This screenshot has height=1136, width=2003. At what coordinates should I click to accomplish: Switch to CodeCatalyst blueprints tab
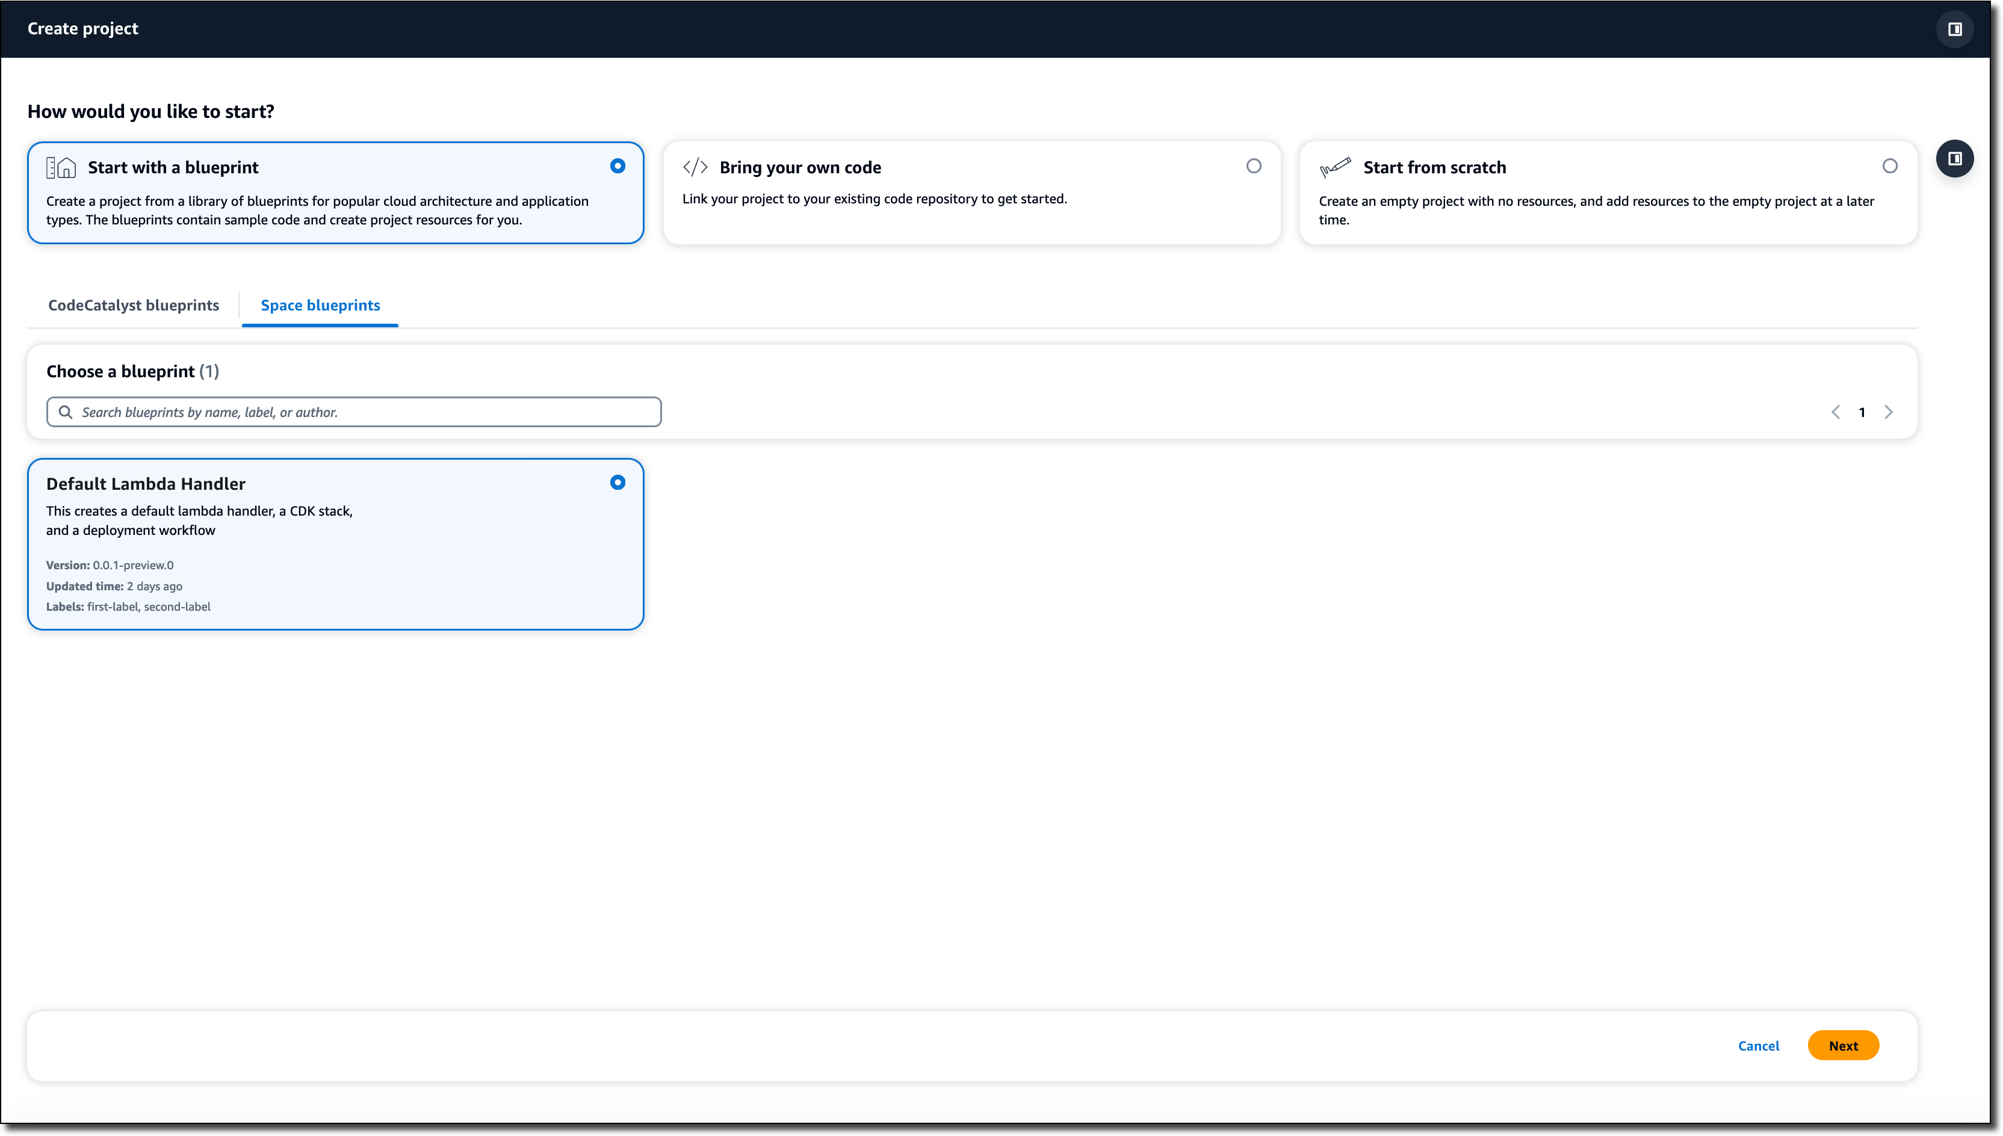[x=134, y=305]
